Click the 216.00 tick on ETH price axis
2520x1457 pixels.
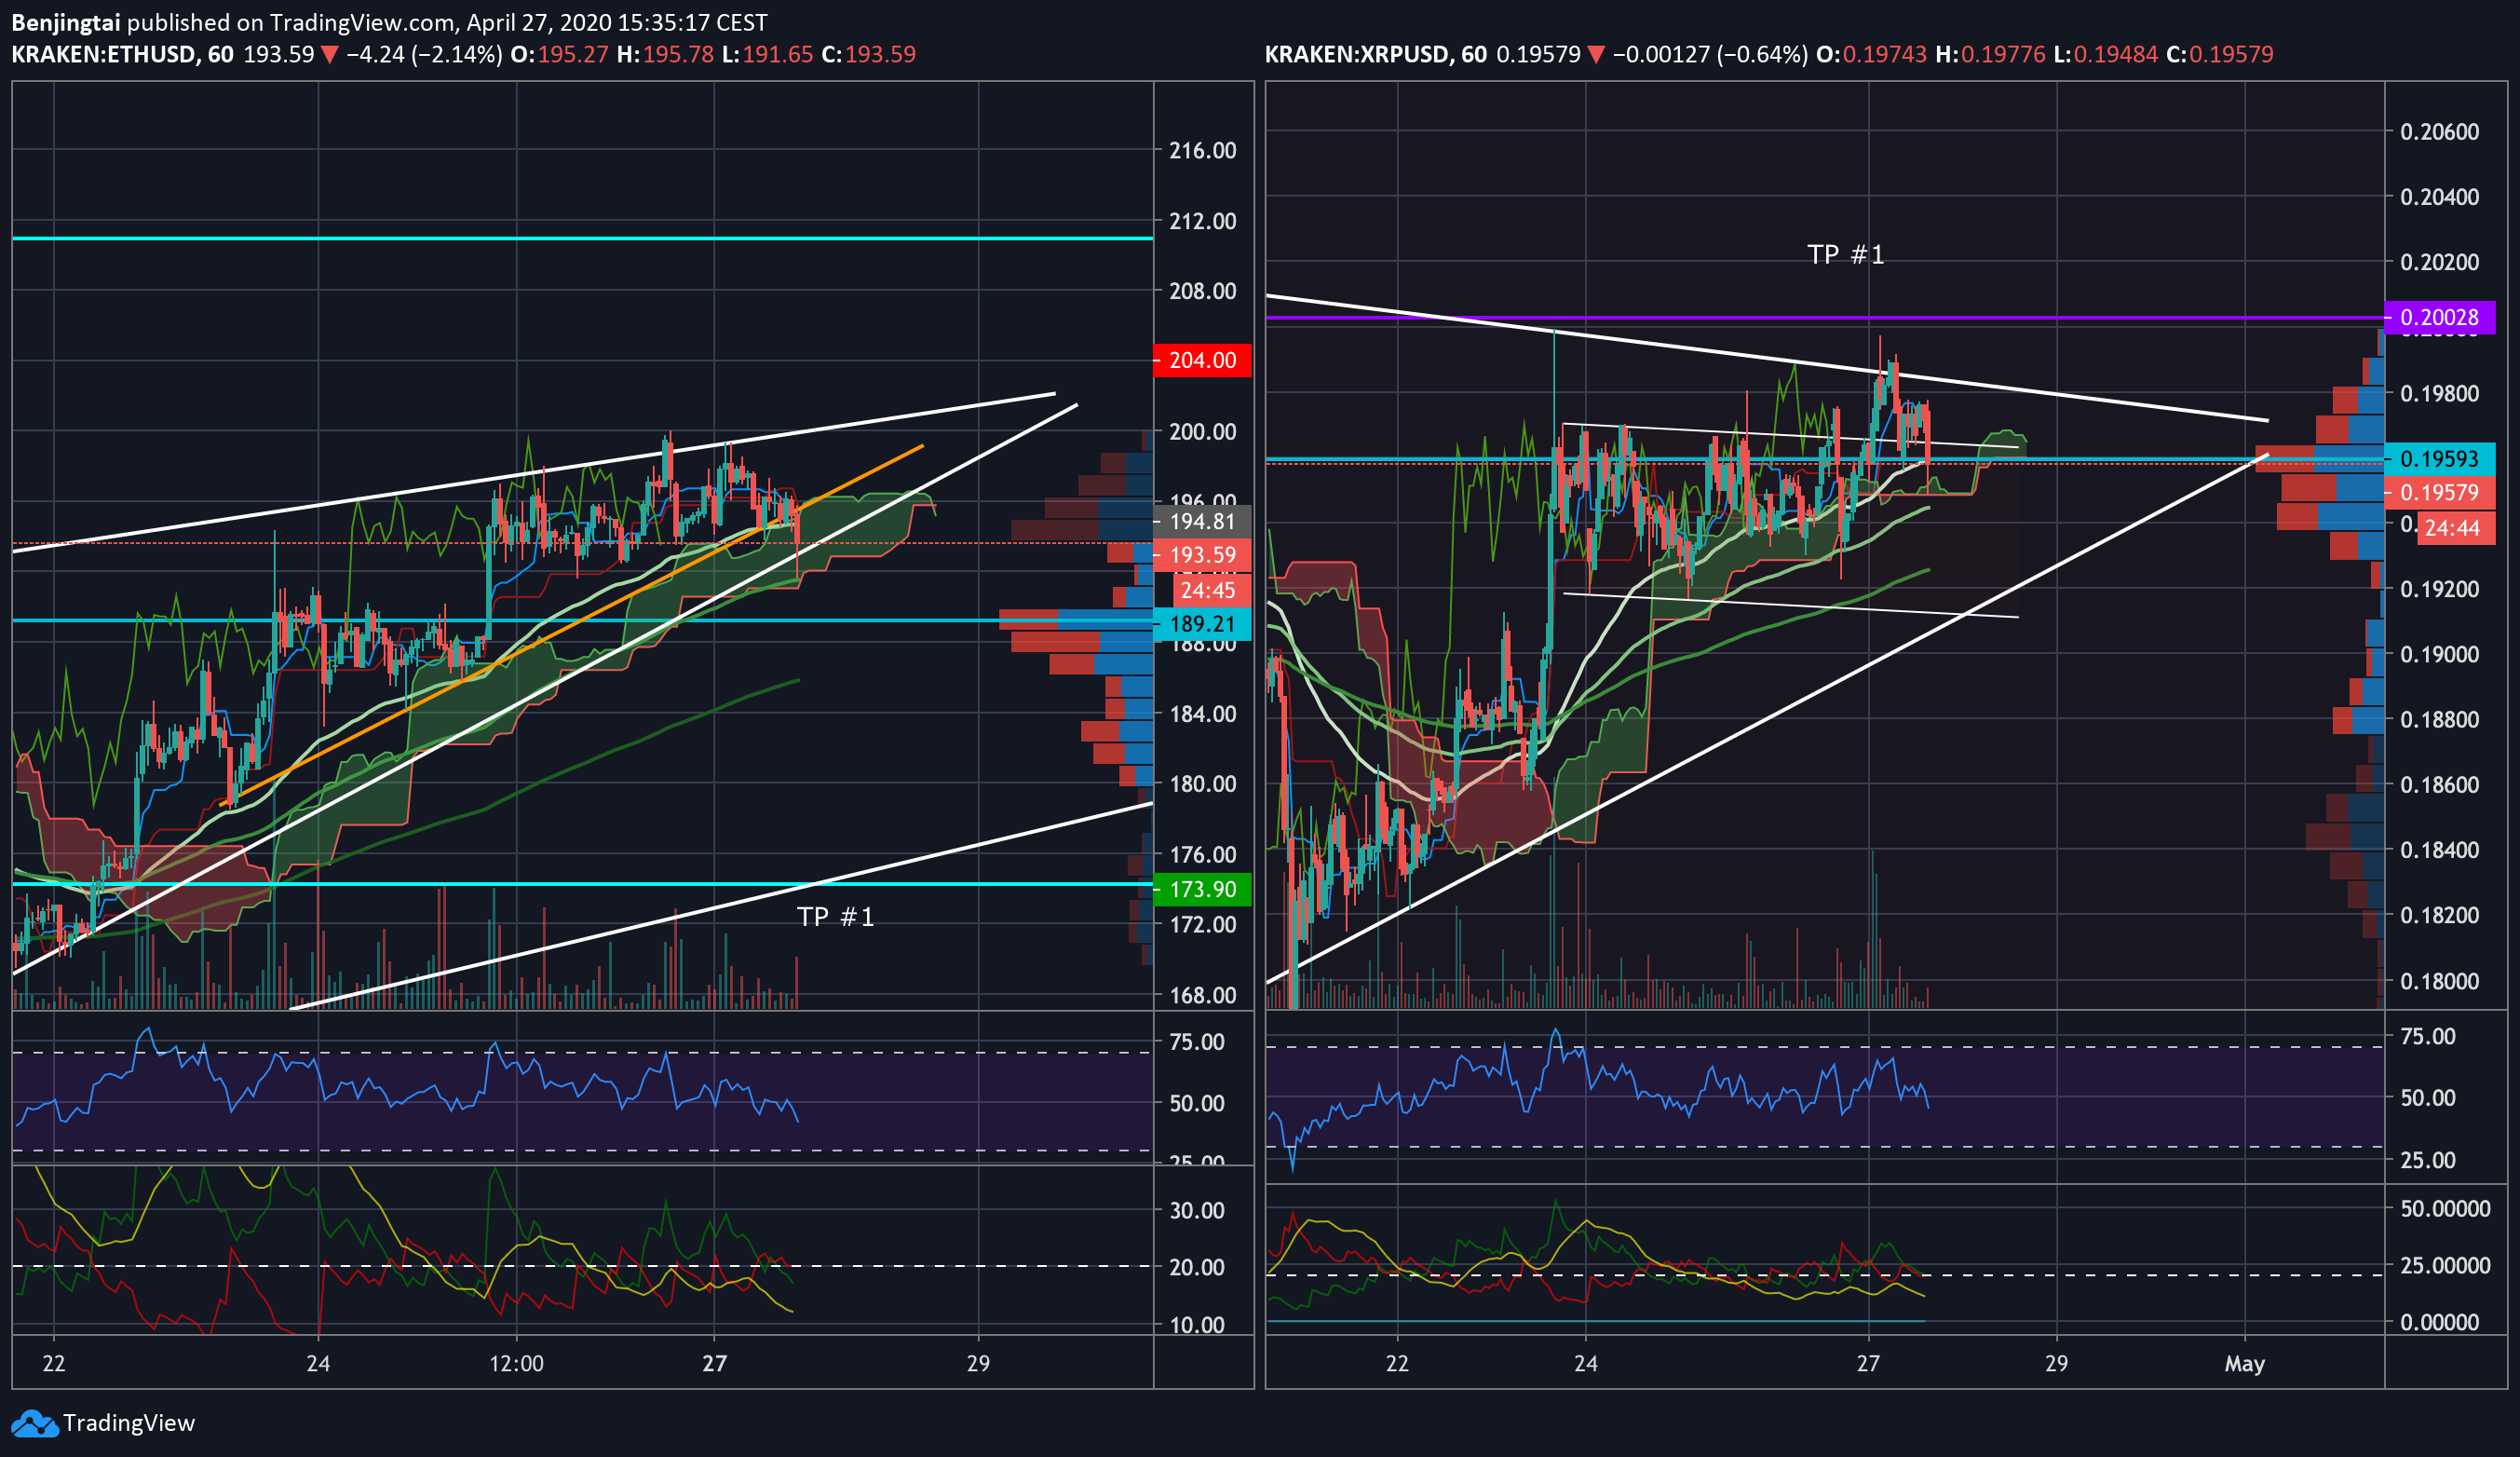point(1202,150)
